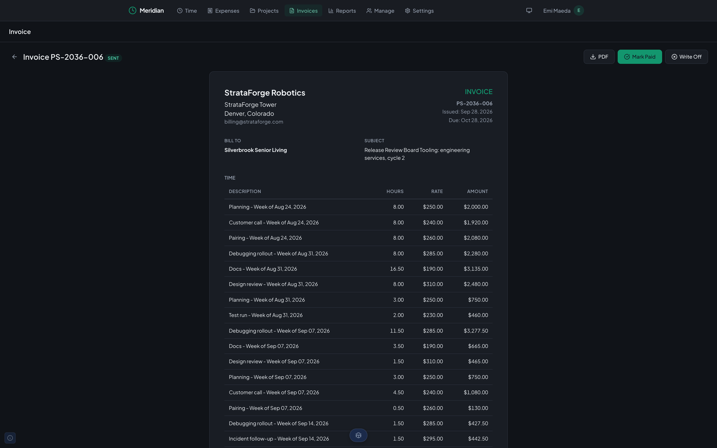Click Debugging rollout - Week of Aug 31, 2026
The height and width of the screenshot is (448, 717).
(x=358, y=253)
